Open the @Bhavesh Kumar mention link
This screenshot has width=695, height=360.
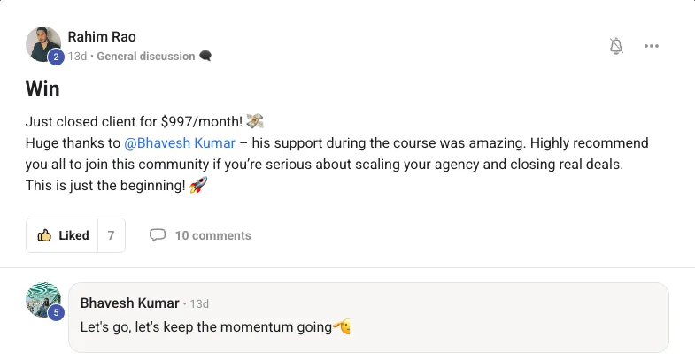(181, 143)
